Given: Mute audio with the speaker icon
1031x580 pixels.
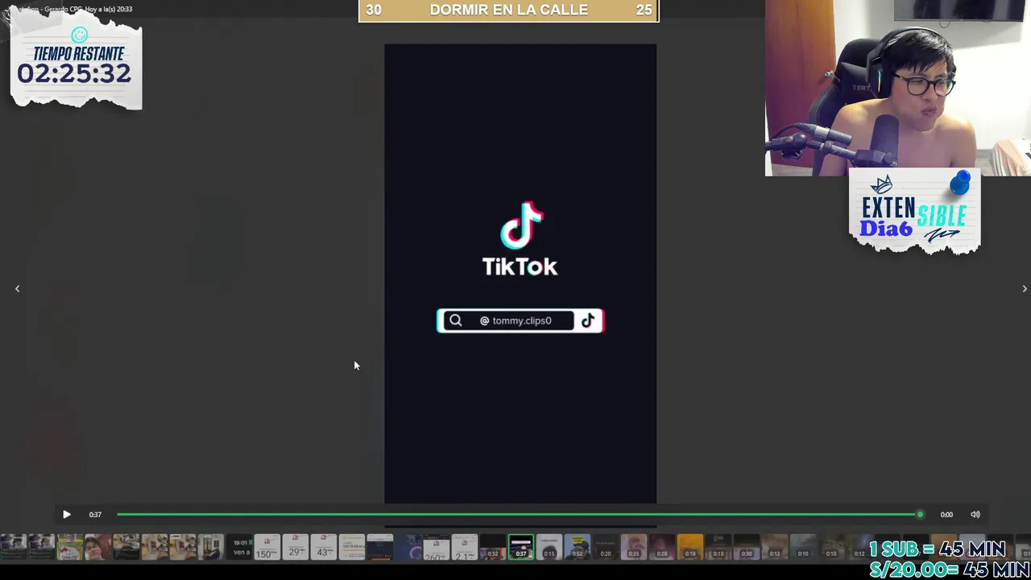Looking at the screenshot, I should (975, 514).
